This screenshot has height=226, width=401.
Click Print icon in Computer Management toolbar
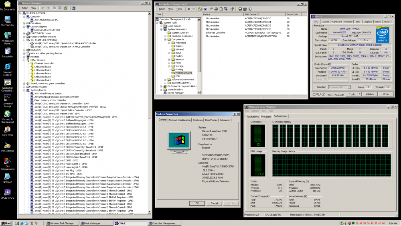pyautogui.click(x=216, y=9)
